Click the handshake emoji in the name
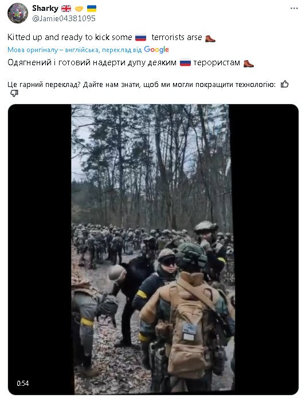The image size is (302, 399). point(79,9)
